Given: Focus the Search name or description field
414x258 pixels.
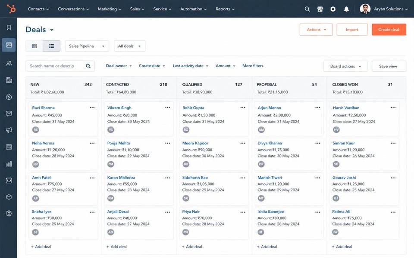Looking at the screenshot, I should pos(60,66).
